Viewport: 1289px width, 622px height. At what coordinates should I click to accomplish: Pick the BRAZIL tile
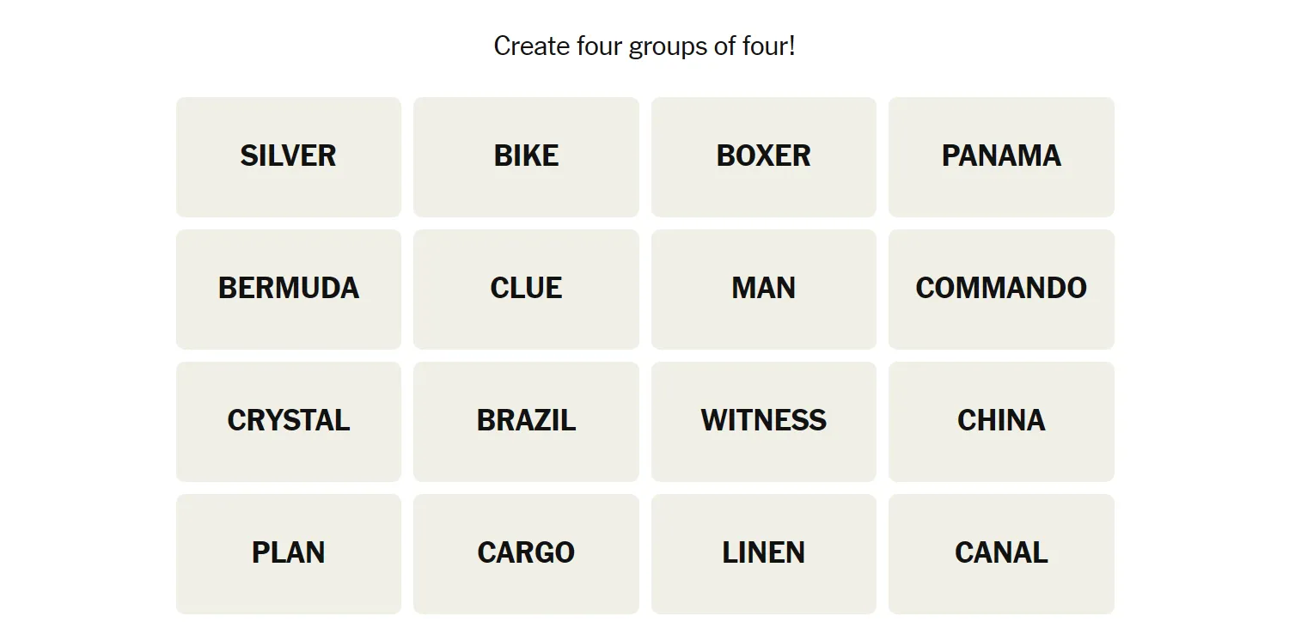pyautogui.click(x=526, y=421)
